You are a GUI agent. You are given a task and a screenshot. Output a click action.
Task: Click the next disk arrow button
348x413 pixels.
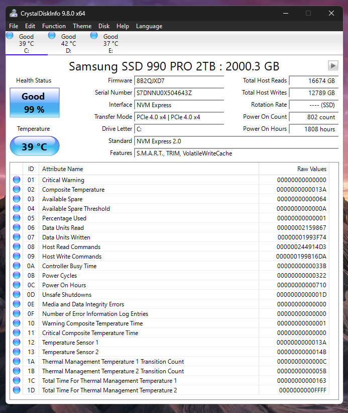333,65
